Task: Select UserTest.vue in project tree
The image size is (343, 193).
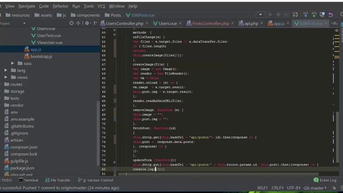Action: pyautogui.click(x=46, y=35)
